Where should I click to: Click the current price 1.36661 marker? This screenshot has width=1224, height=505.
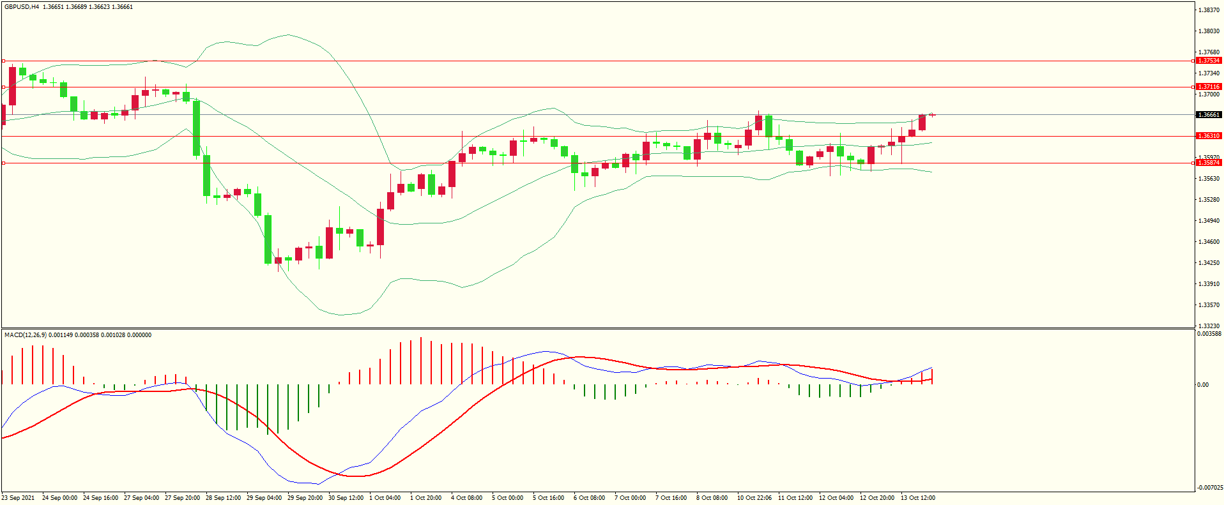point(1208,115)
